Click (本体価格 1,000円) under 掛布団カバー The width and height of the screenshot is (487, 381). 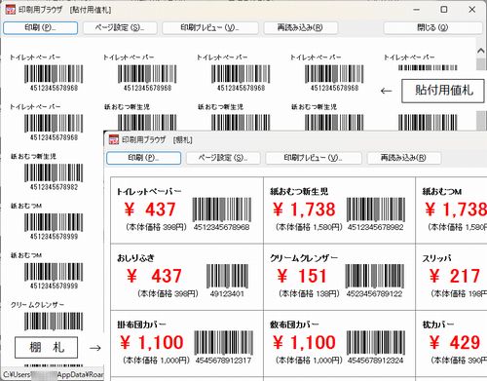coord(156,361)
